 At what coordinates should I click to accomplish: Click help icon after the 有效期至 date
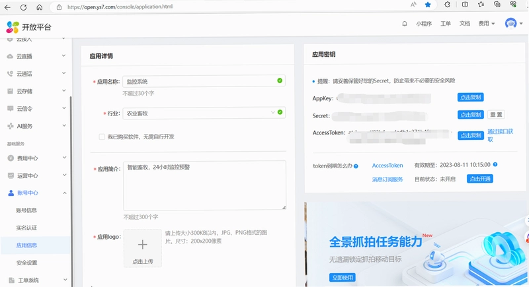pyautogui.click(x=495, y=164)
